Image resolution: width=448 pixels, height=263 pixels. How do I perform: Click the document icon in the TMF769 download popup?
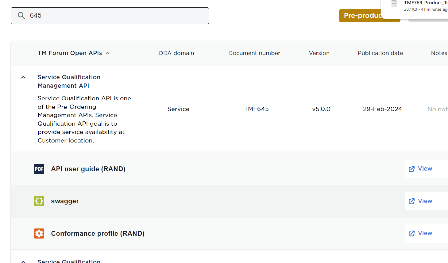coord(394,4)
